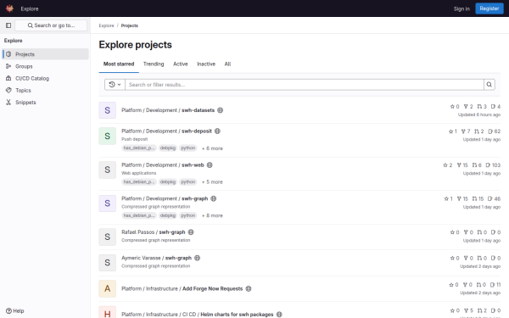
Task: Open the Topics sidebar item
Action: click(x=46, y=90)
